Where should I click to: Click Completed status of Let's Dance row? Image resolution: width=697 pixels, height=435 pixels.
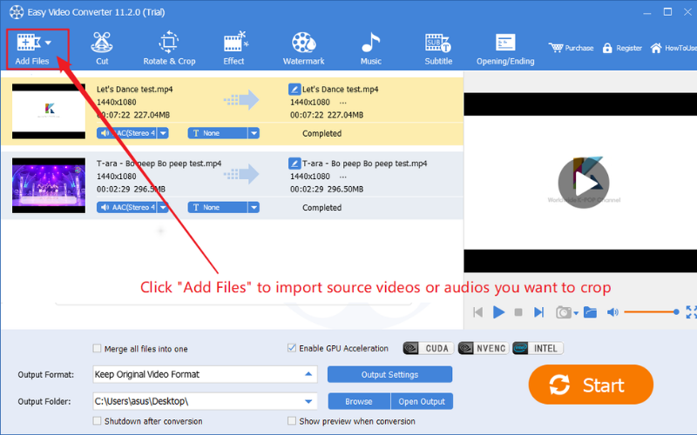tap(321, 133)
